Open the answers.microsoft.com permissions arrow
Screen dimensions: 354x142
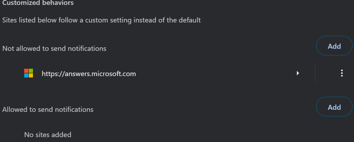click(x=298, y=73)
